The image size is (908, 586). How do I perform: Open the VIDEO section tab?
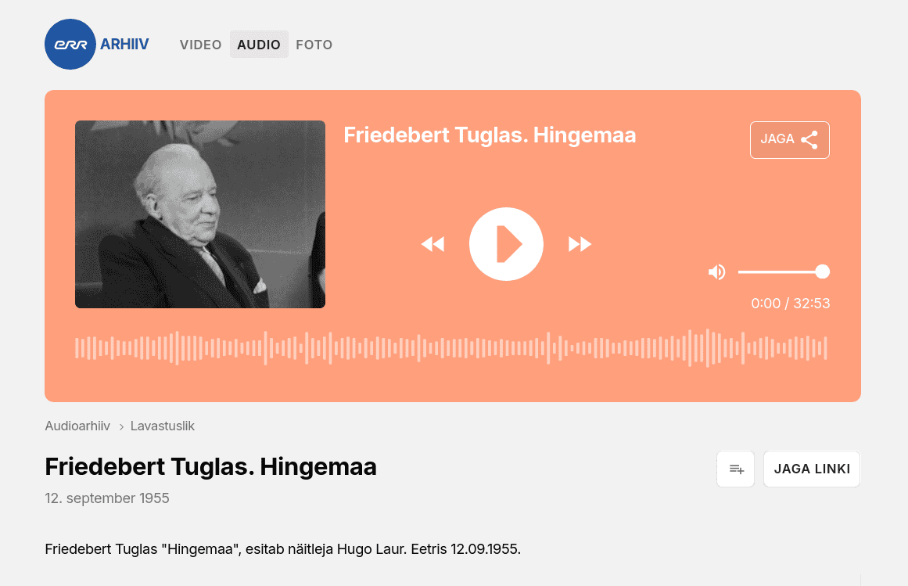tap(200, 45)
